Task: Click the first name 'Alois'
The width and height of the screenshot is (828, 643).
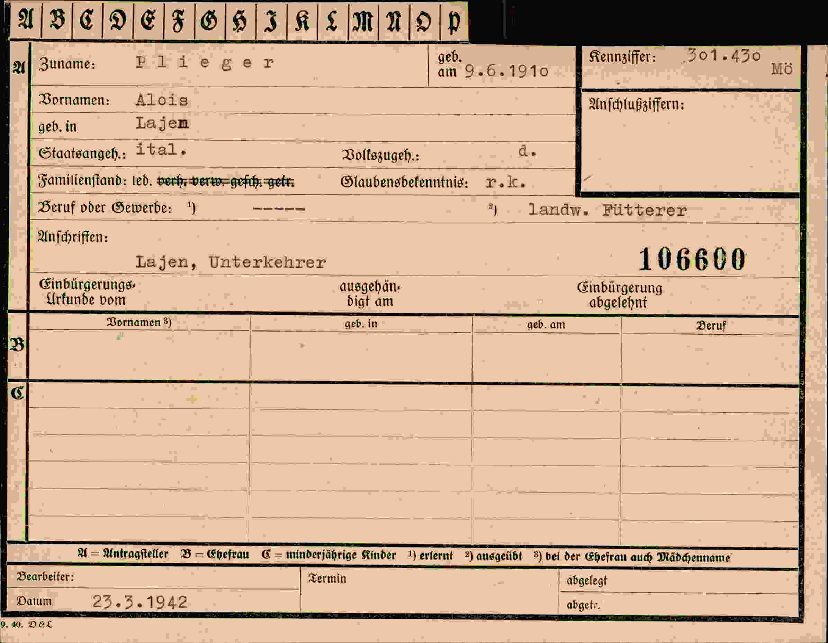Action: [162, 100]
